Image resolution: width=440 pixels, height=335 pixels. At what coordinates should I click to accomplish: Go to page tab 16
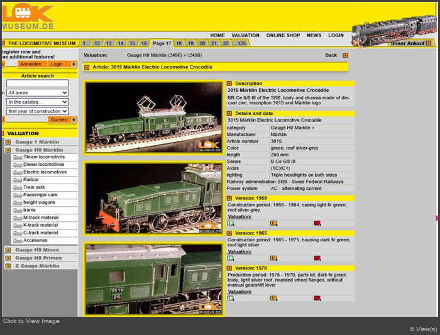[x=144, y=43]
